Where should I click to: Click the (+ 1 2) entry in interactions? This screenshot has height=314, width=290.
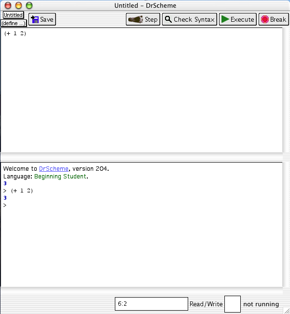[x=22, y=191]
